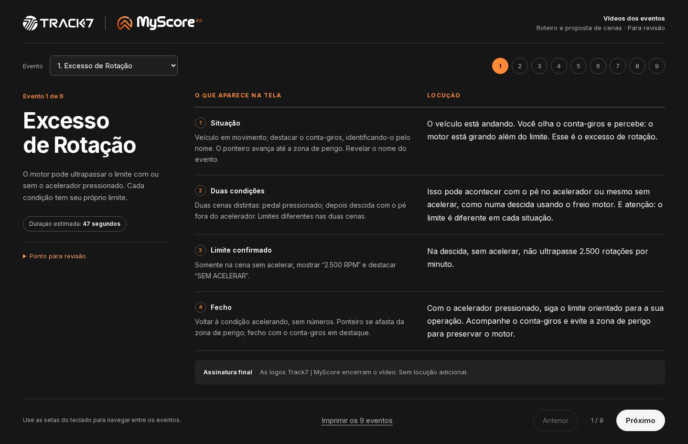The height and width of the screenshot is (444, 688).
Task: Go to event page 4
Action: click(559, 66)
